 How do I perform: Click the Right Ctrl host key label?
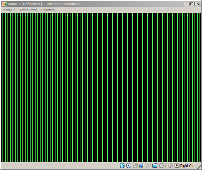click(x=187, y=166)
